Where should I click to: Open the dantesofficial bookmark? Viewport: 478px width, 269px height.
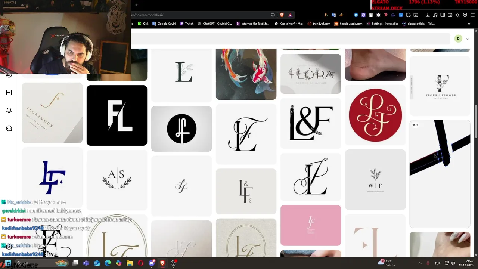click(x=418, y=24)
